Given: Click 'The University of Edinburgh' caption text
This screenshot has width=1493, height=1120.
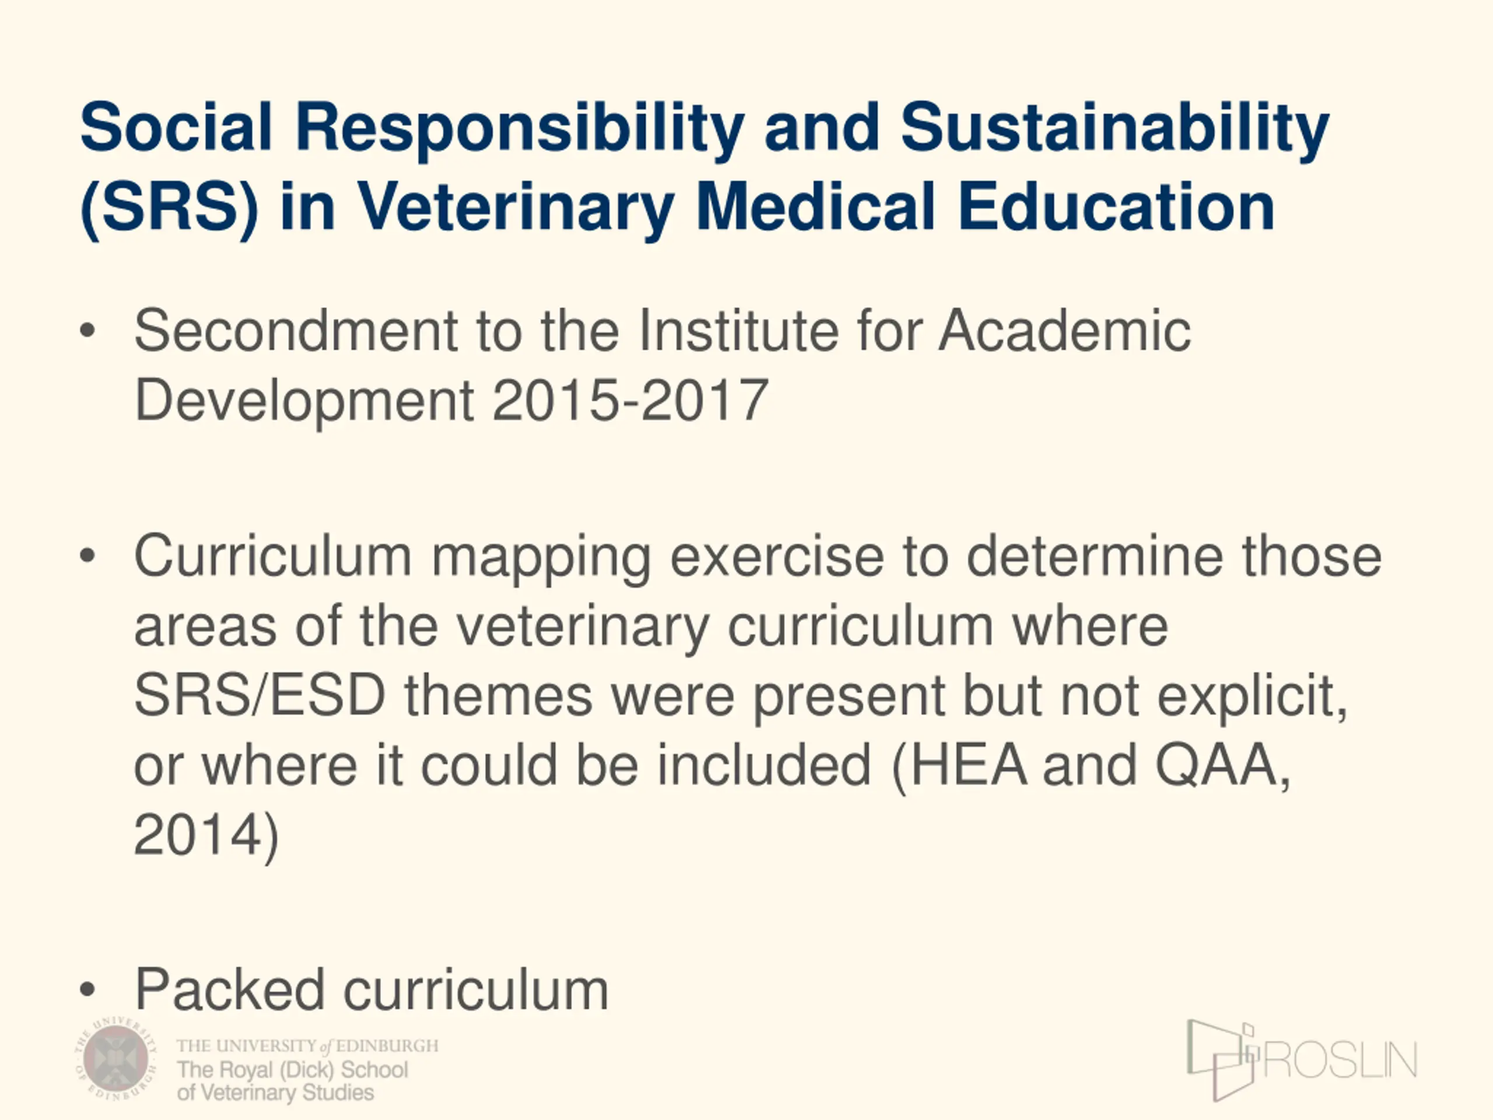Looking at the screenshot, I should pos(308,1046).
